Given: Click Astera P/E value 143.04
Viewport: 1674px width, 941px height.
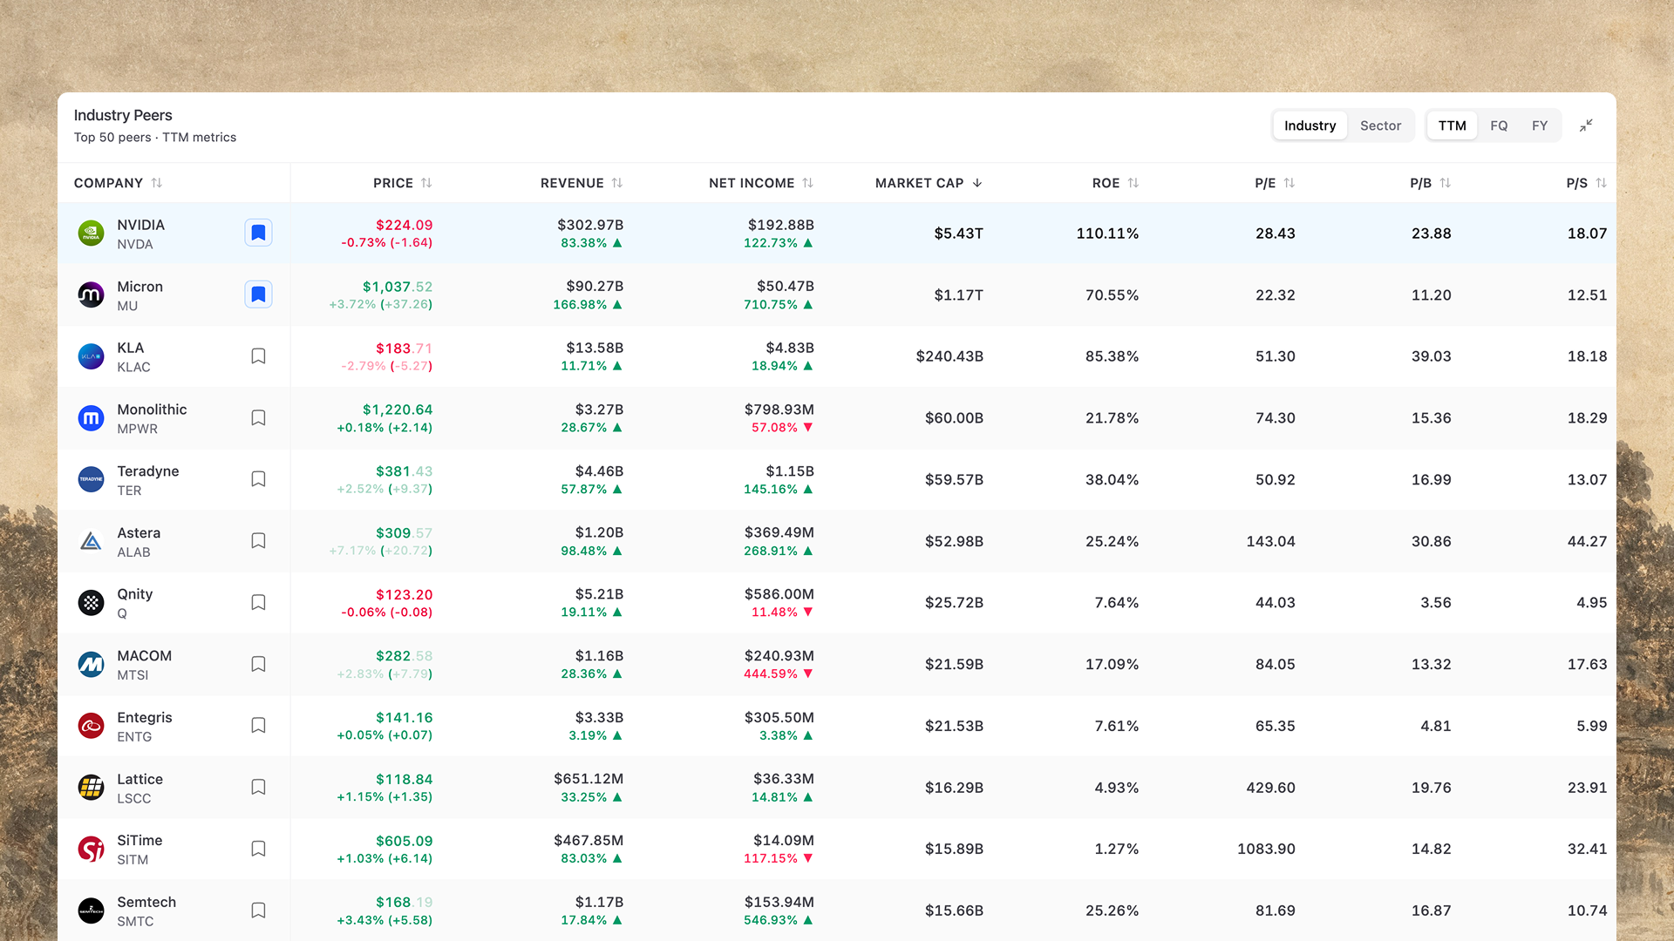Looking at the screenshot, I should (1271, 541).
